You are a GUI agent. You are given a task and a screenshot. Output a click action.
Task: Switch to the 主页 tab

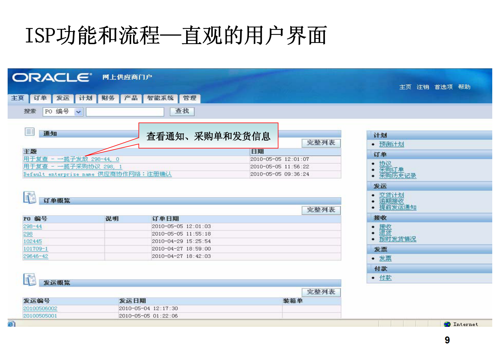[18, 98]
